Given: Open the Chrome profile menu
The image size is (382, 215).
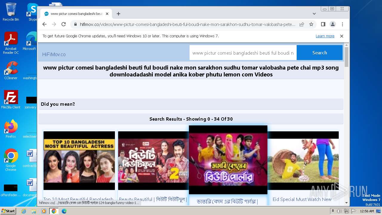Looking at the screenshot, I should [332, 24].
